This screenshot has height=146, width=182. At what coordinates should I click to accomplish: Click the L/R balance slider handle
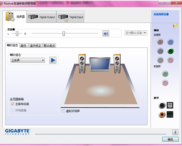point(17,34)
